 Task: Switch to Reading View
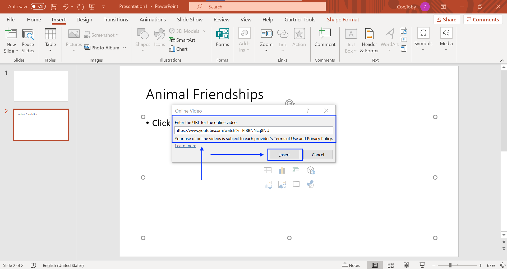click(x=406, y=265)
